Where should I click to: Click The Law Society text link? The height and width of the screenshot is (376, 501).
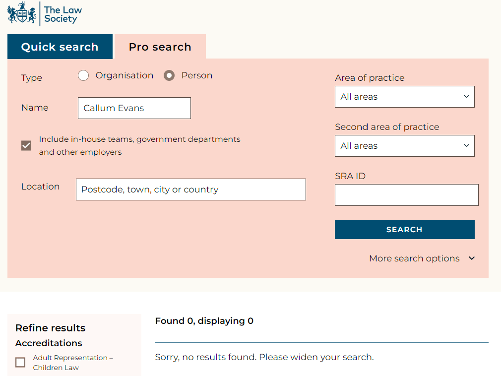pos(63,14)
